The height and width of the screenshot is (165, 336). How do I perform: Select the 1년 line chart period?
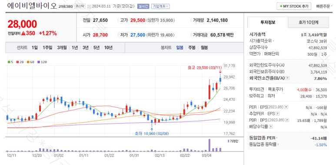pyautogui.click(x=75, y=47)
